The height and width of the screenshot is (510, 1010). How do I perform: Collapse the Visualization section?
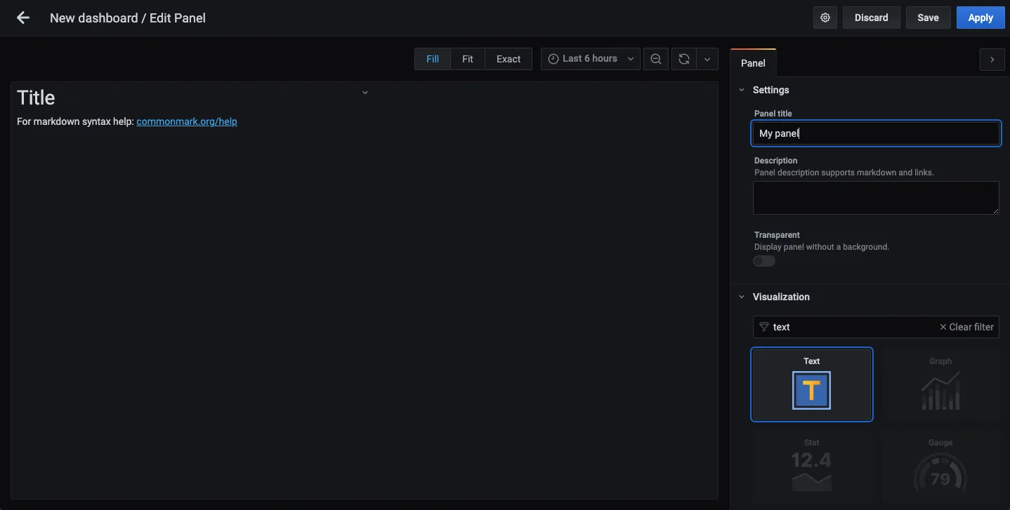pyautogui.click(x=742, y=297)
